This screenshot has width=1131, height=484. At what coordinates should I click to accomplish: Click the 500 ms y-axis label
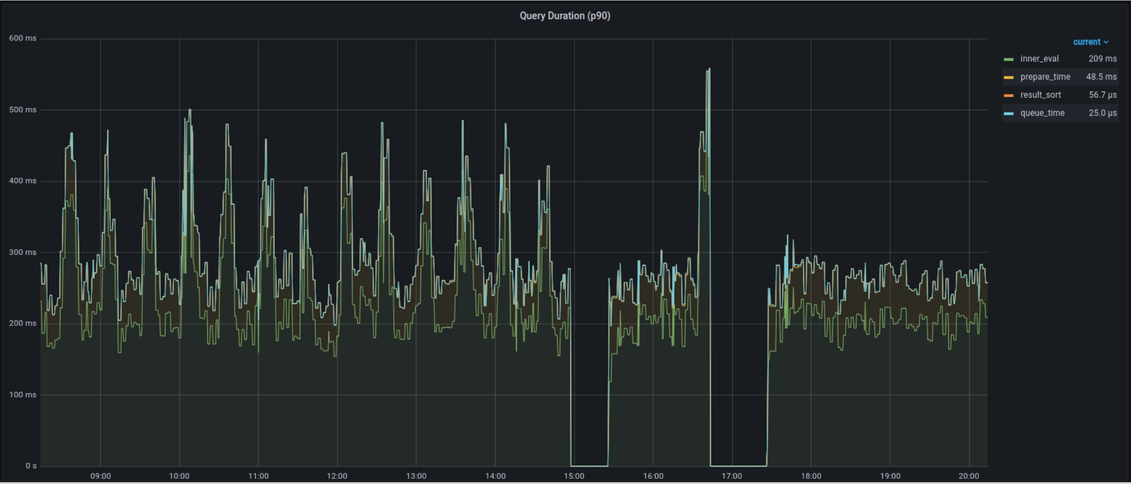click(x=23, y=110)
